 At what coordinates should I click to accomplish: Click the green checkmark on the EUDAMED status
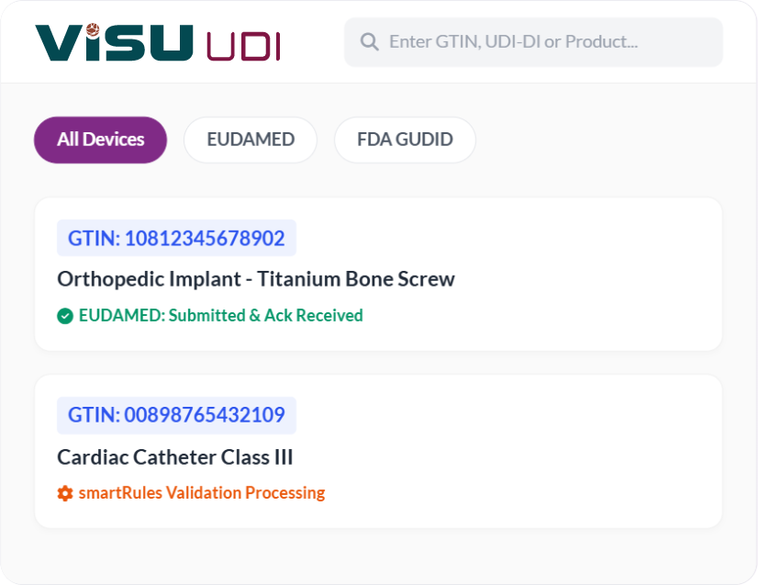pos(65,315)
